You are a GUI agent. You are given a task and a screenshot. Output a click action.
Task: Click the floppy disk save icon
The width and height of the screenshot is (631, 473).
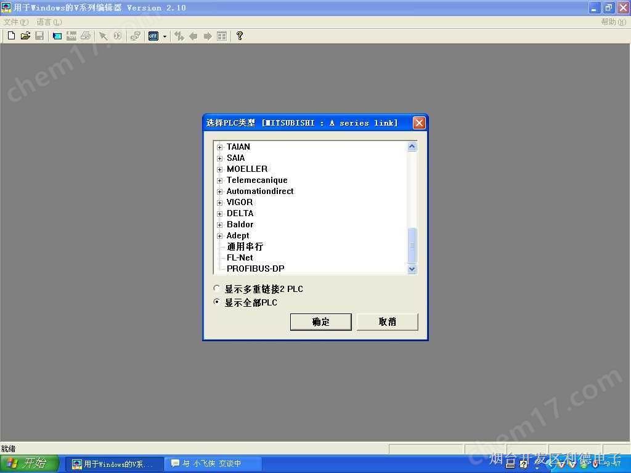click(x=39, y=36)
